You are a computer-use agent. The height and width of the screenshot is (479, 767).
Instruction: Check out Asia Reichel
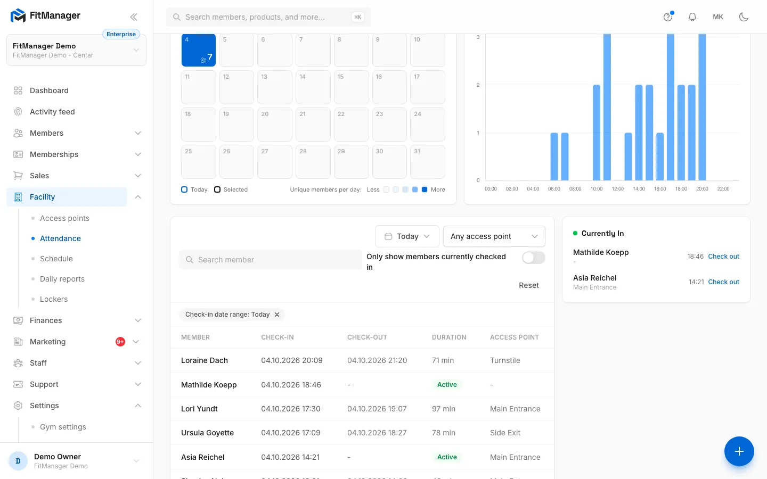[x=723, y=282]
